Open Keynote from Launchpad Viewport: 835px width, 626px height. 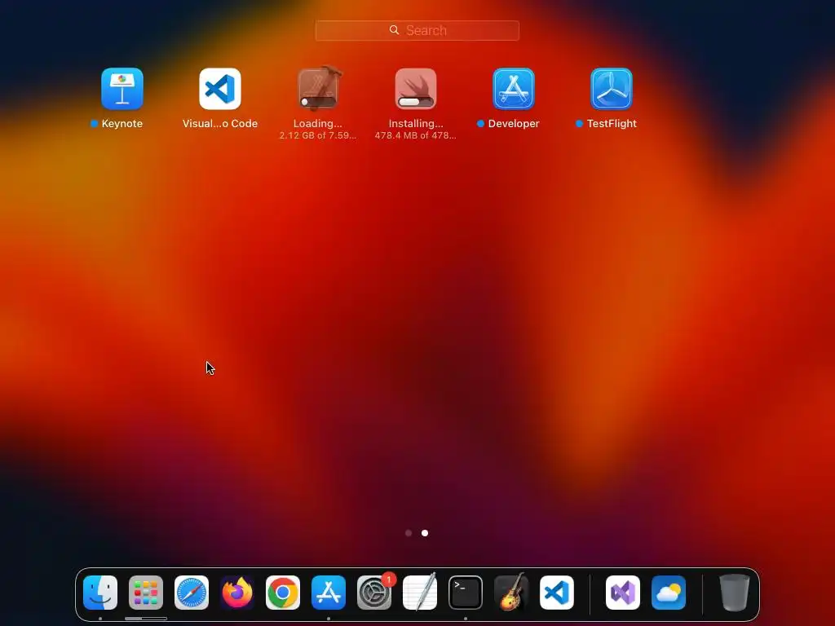pyautogui.click(x=122, y=88)
